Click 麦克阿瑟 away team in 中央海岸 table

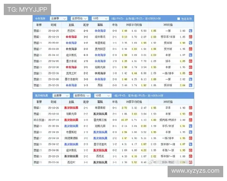point(100,49)
